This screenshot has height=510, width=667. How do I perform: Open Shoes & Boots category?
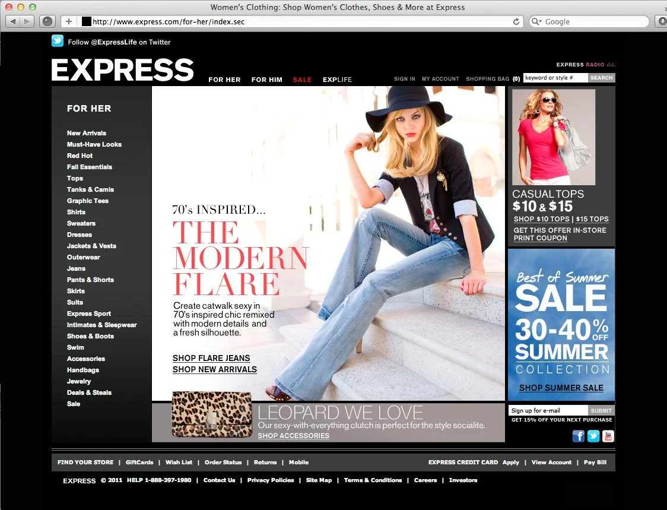coord(90,336)
